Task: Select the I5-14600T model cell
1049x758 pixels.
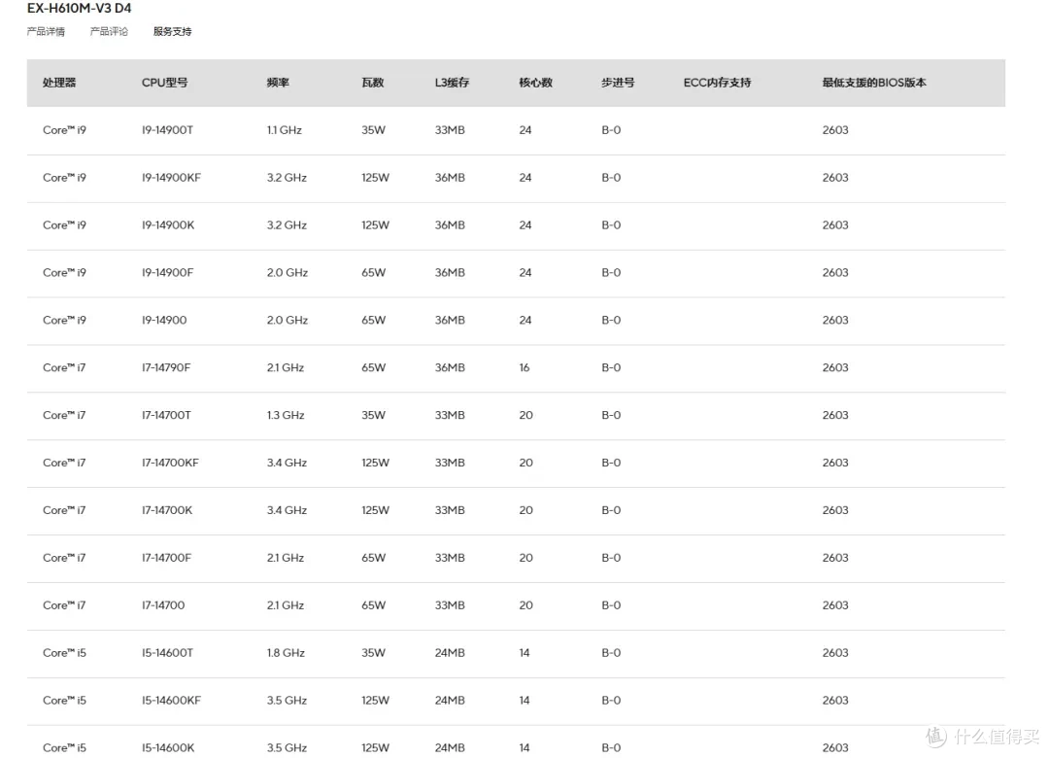Action: click(167, 653)
